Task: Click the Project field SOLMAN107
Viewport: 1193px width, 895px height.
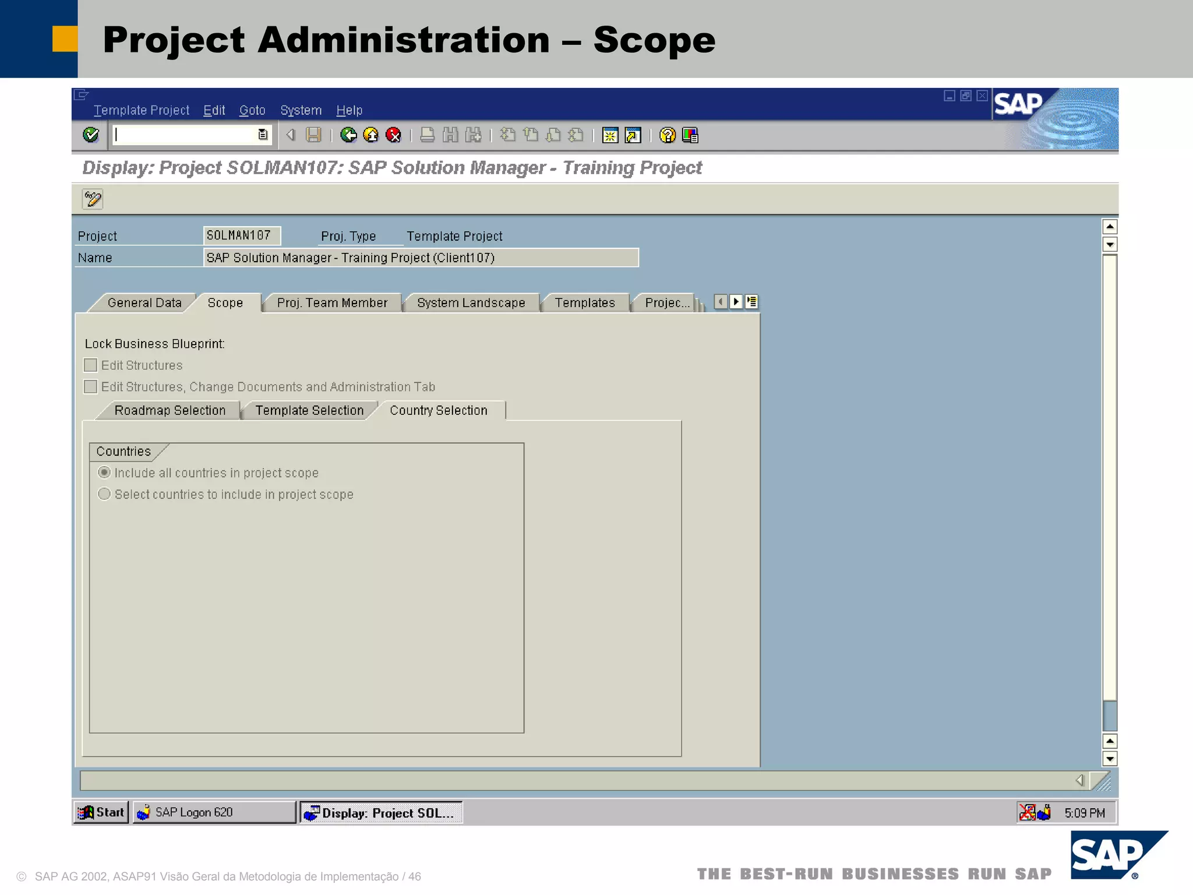Action: 242,235
